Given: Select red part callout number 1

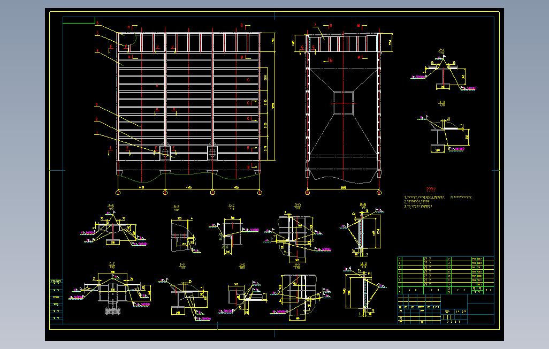Looking at the screenshot, I should [x=97, y=133].
